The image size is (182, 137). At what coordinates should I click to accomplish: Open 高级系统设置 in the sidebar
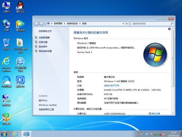(45, 51)
